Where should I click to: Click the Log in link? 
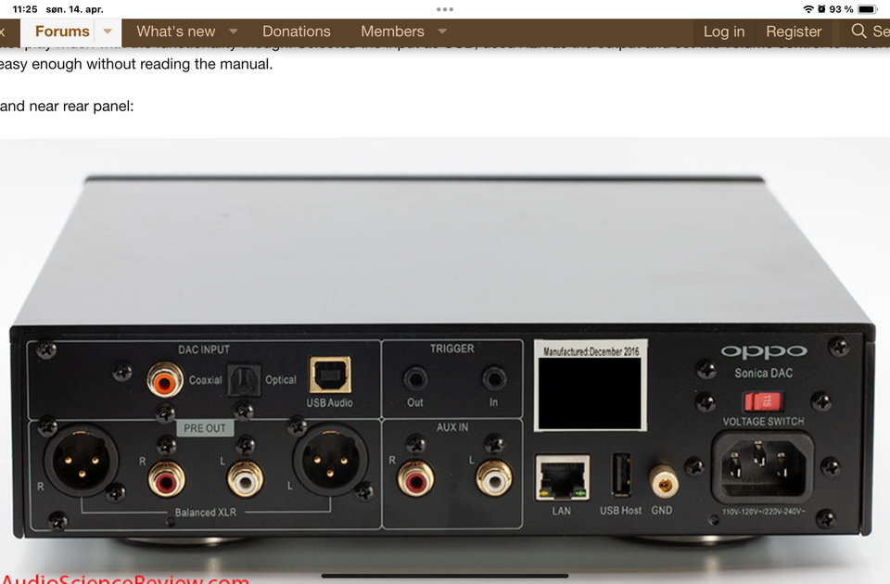click(x=724, y=32)
